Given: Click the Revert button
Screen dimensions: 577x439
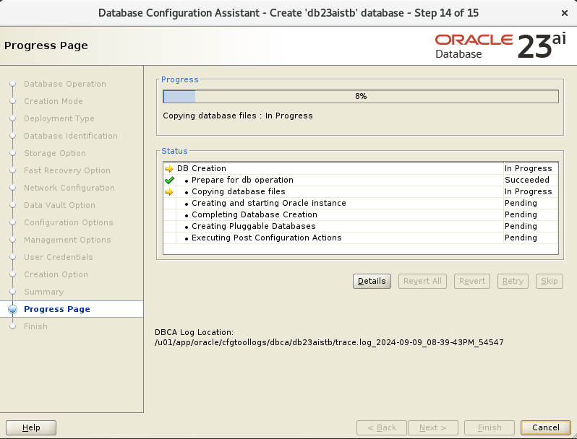Looking at the screenshot, I should click(472, 281).
